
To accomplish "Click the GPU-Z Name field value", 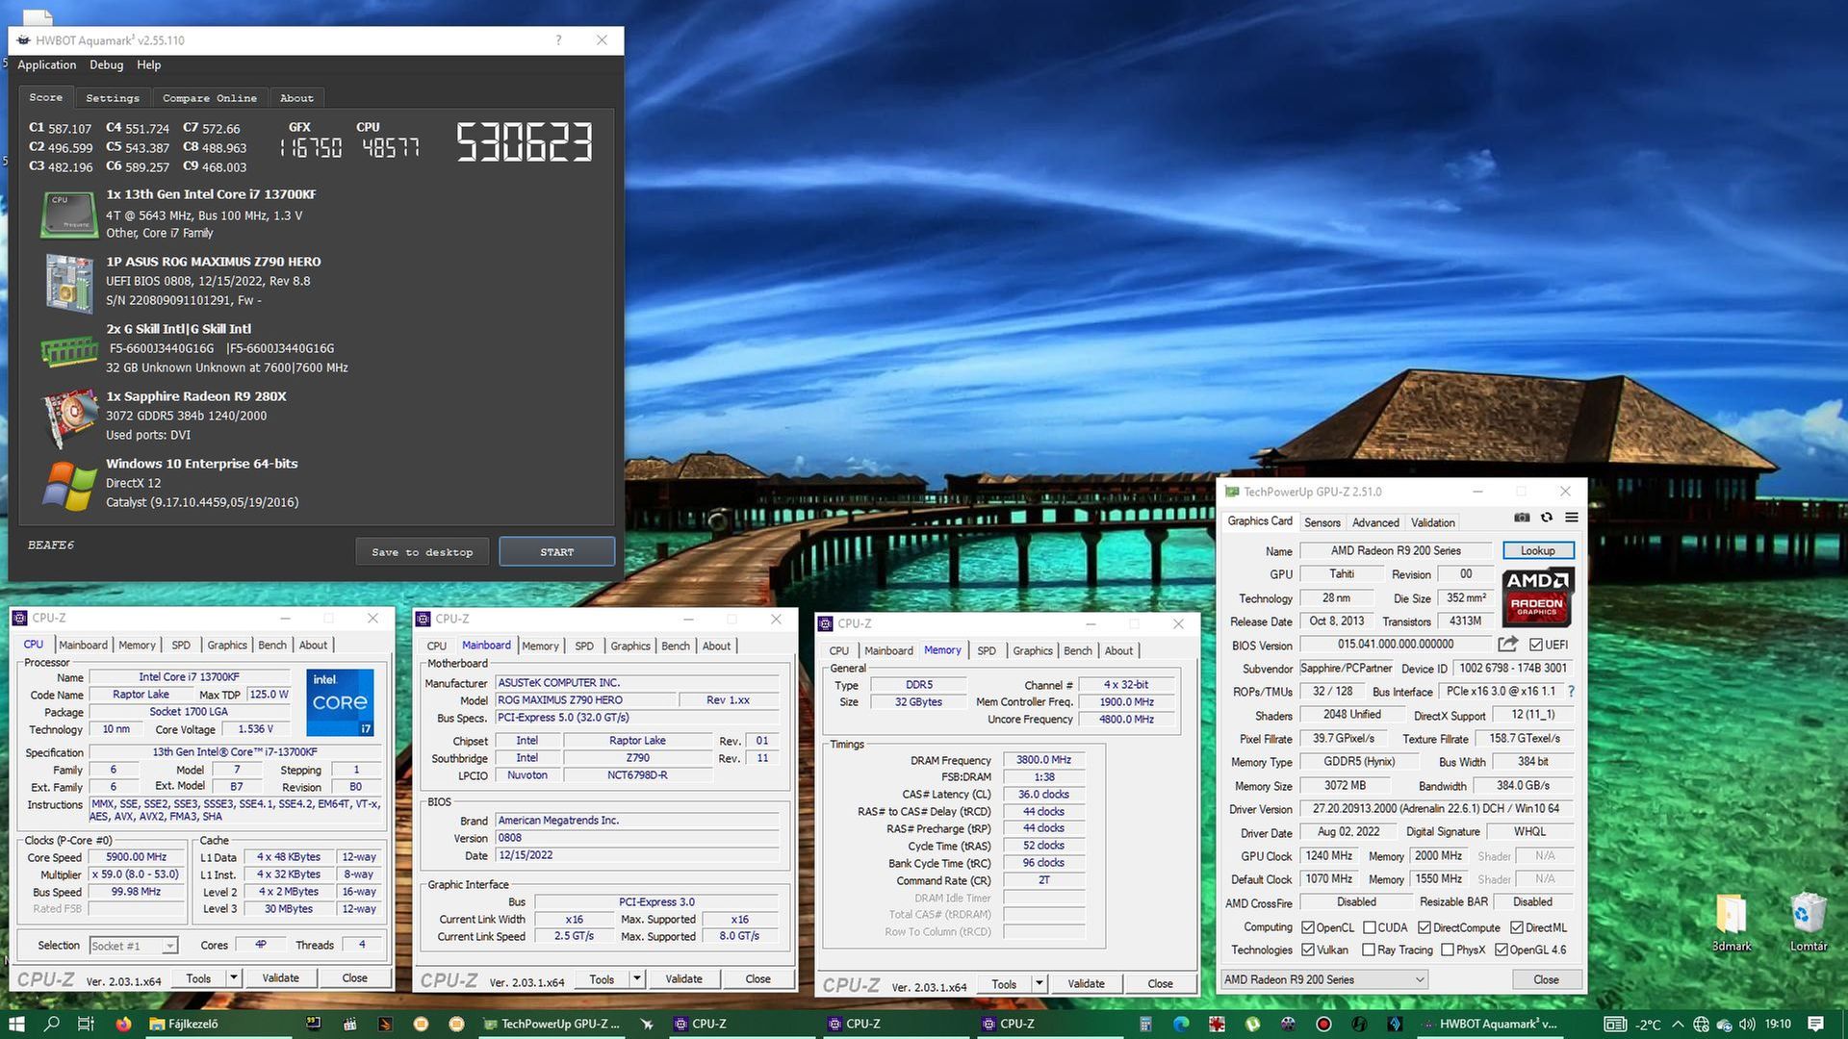I will coord(1396,550).
